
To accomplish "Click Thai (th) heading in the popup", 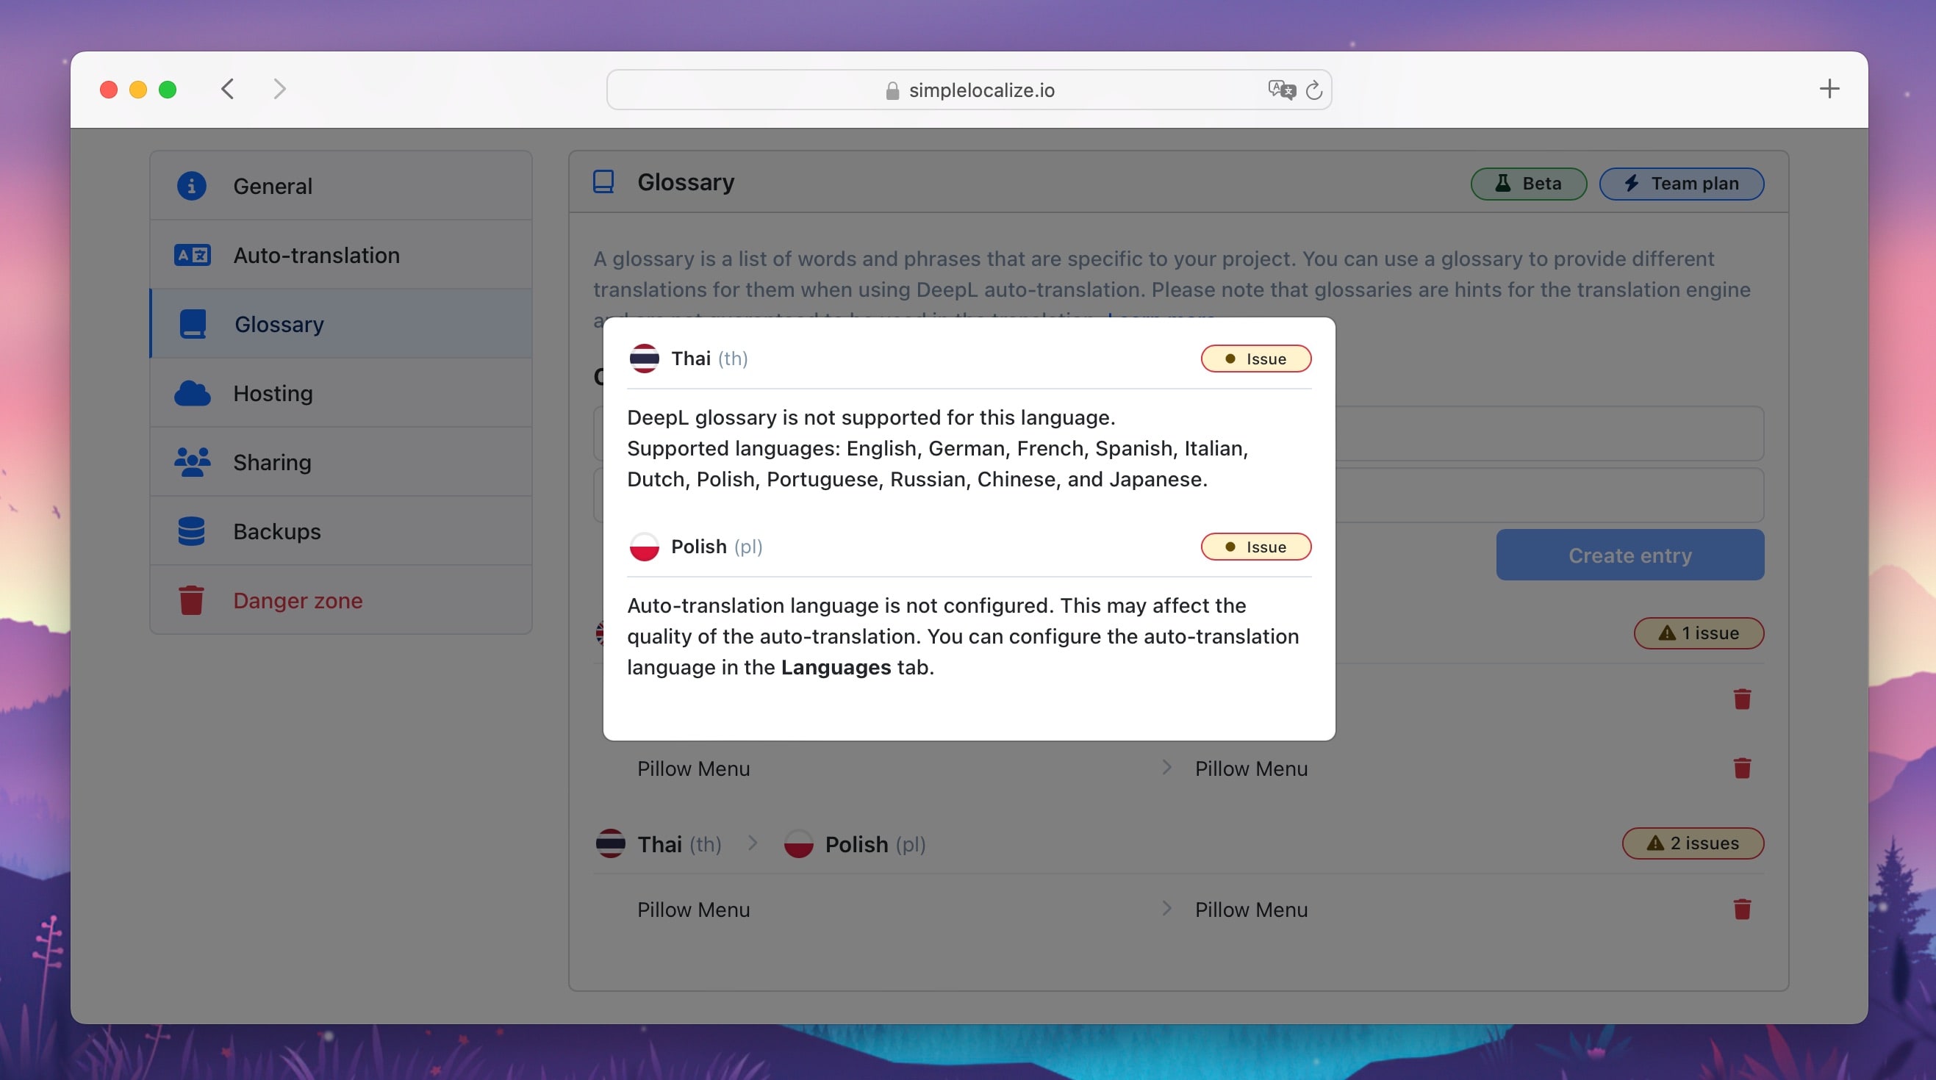I will pyautogui.click(x=709, y=359).
